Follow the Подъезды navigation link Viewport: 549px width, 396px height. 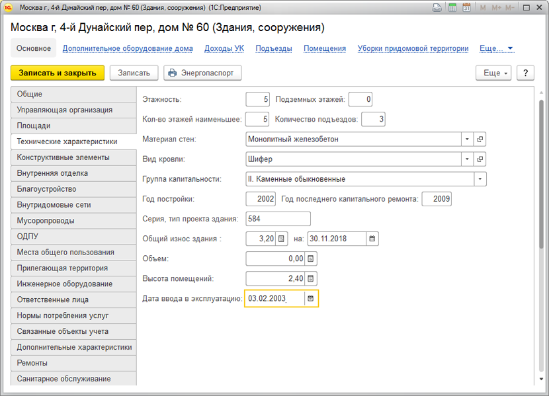(x=273, y=48)
